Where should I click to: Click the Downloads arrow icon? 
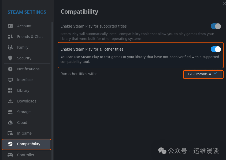[10, 101]
